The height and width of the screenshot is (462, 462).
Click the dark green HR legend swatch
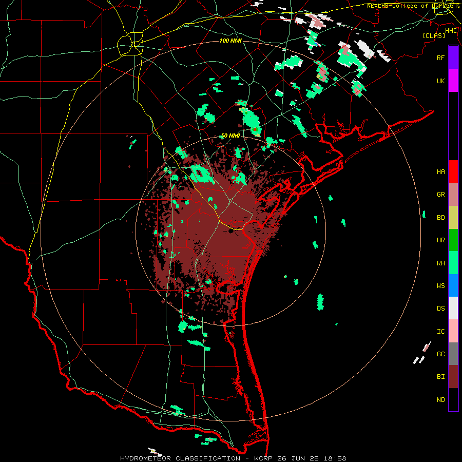pyautogui.click(x=453, y=240)
